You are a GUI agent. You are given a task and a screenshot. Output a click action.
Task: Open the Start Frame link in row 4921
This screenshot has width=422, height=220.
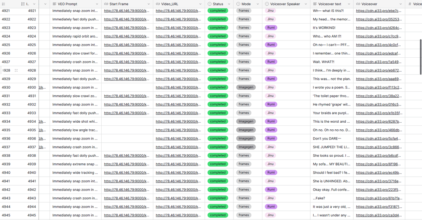[127, 11]
